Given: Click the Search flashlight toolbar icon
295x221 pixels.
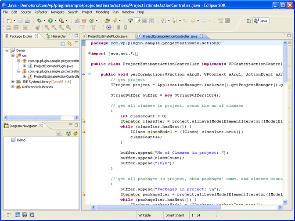Looking at the screenshot, I should point(115,21).
